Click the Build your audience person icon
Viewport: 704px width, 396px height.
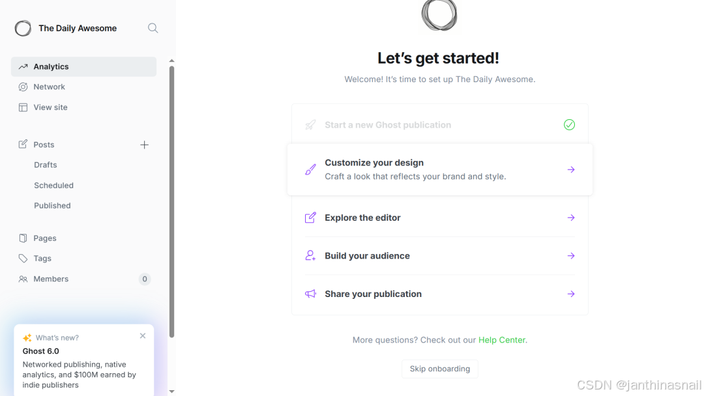point(310,255)
